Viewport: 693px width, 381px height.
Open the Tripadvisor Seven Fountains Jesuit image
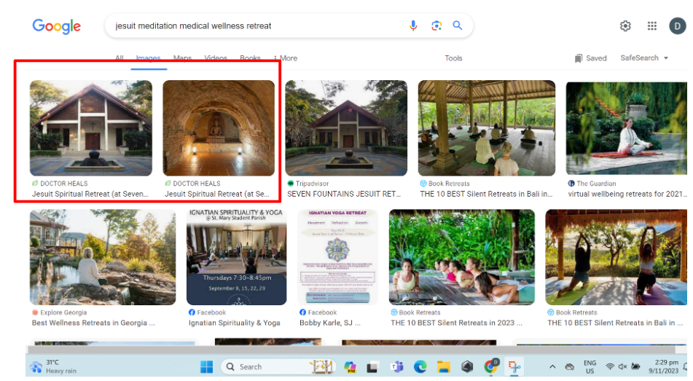(345, 127)
